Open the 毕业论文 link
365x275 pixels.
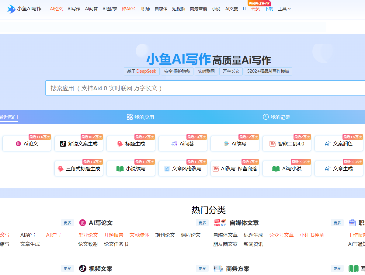(88, 235)
